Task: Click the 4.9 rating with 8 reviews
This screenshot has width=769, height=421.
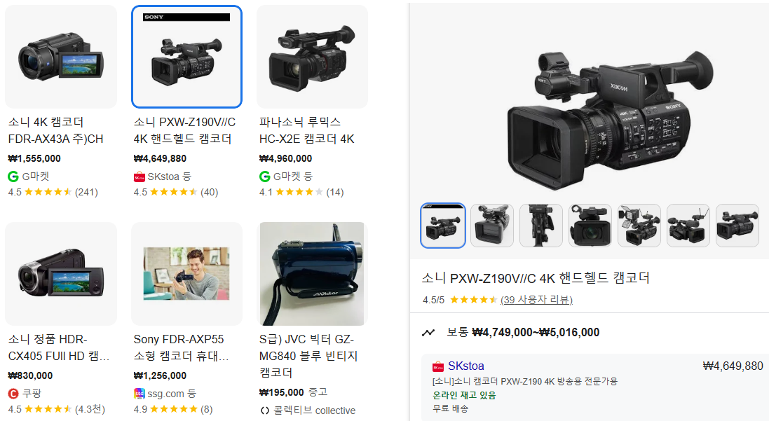Action: pos(173,409)
